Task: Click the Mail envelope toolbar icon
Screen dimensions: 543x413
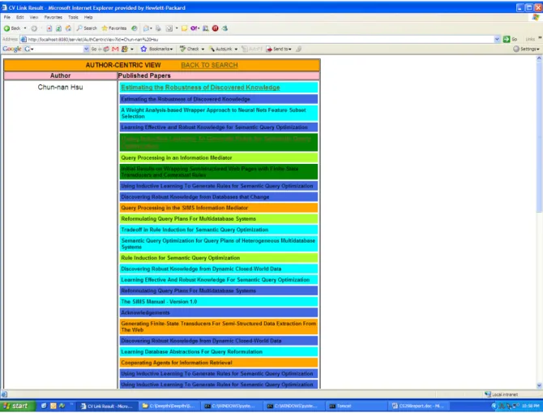Action: (147, 28)
